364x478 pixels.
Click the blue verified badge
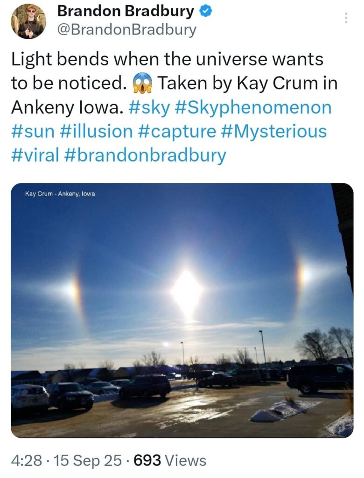[206, 11]
